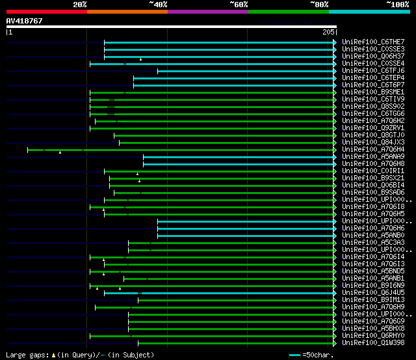Image resolution: width=416 pixels, height=360 pixels.
Task: Select the UniRef100_A5ANA9 label
Action: [x=373, y=157]
